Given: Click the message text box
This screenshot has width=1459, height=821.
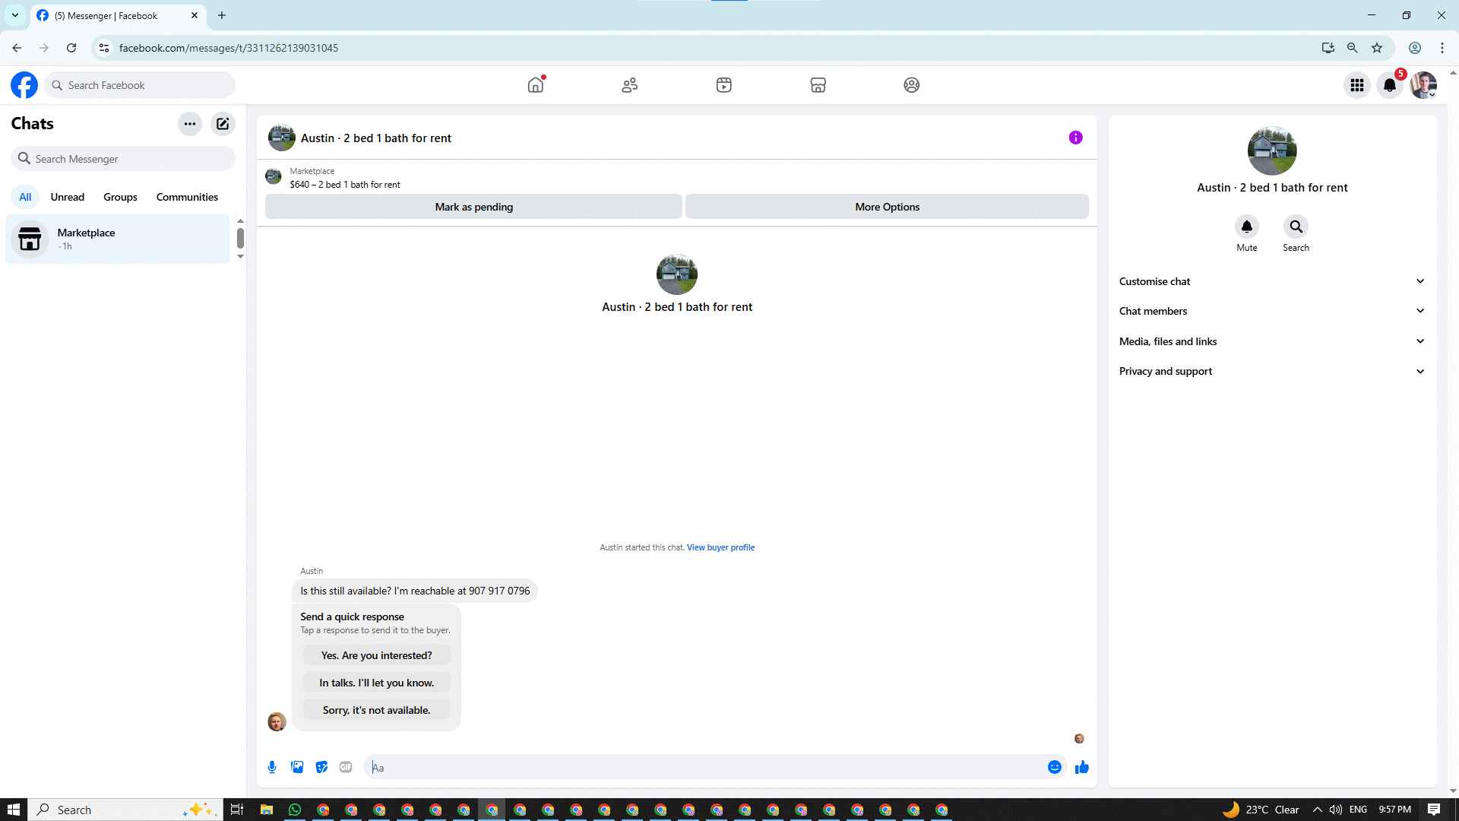Looking at the screenshot, I should tap(707, 768).
